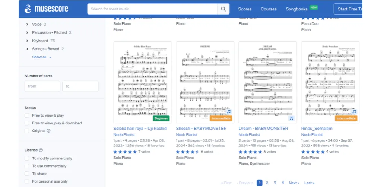Enable Free to view & play
This screenshot has height=187, width=381.
coord(27,115)
